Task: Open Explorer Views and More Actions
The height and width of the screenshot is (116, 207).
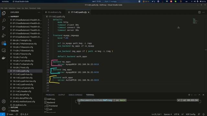Action: (39, 12)
